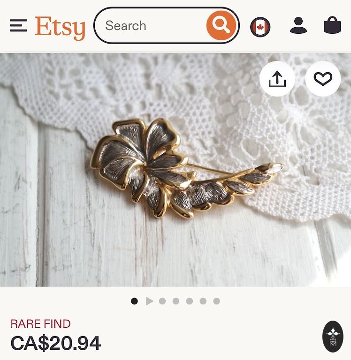The image size is (351, 360).
Task: Click the CA$20.94 price text
Action: click(56, 343)
